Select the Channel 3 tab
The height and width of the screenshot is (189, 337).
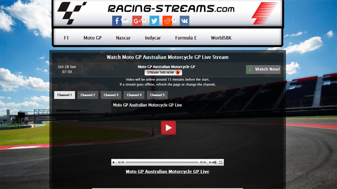coord(111,95)
